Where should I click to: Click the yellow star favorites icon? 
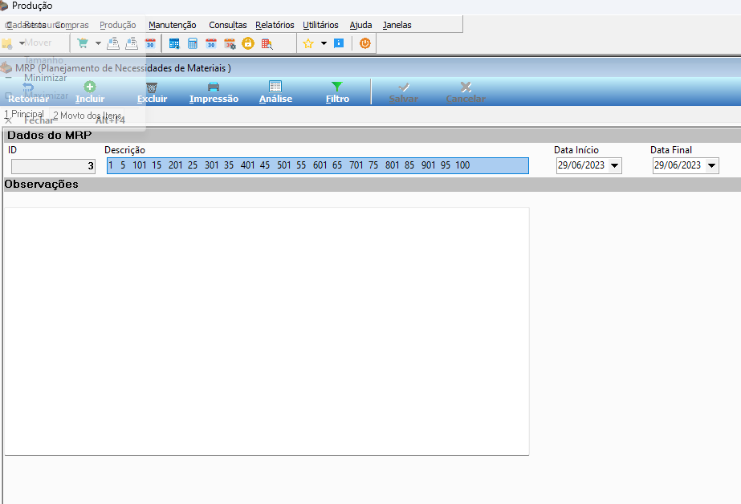308,43
